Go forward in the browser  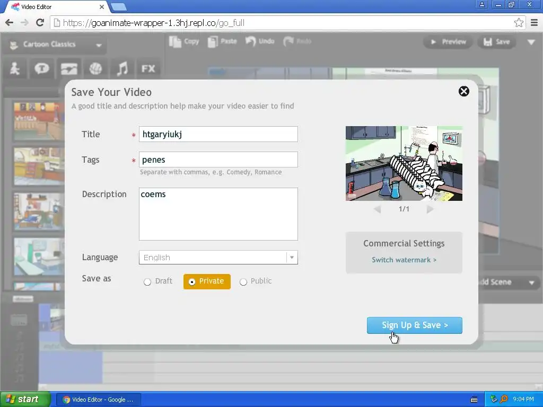[24, 23]
